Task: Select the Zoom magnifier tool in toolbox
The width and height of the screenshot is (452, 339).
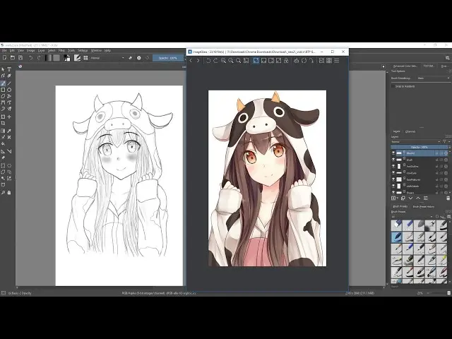Action: click(3, 192)
